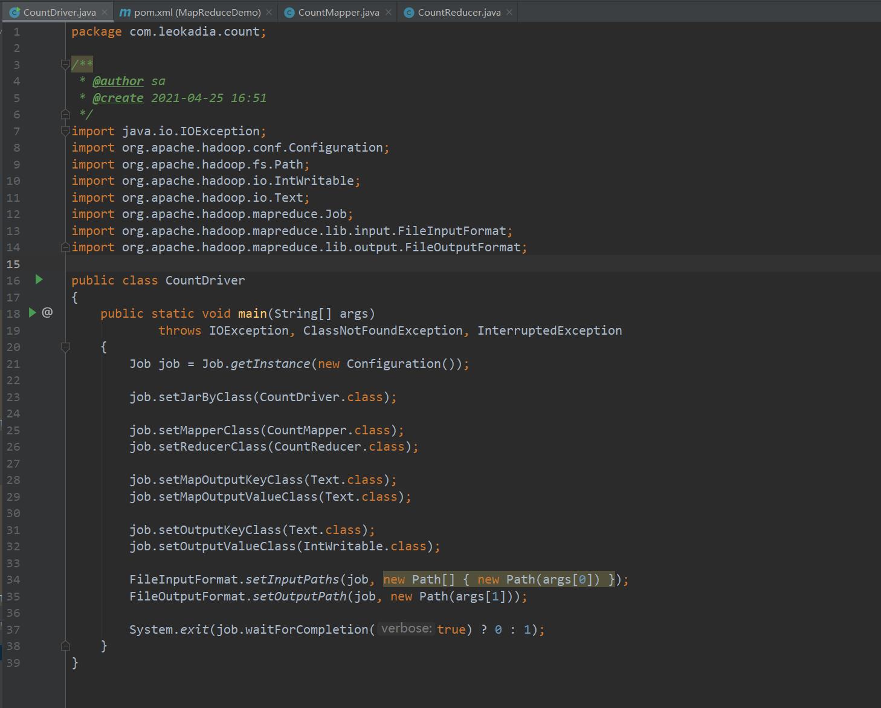
Task: Click line number 15 in the gutter
Action: click(x=13, y=264)
